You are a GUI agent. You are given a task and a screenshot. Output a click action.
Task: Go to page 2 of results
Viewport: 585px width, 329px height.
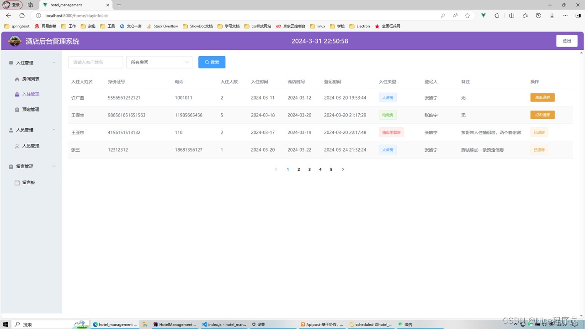(299, 170)
